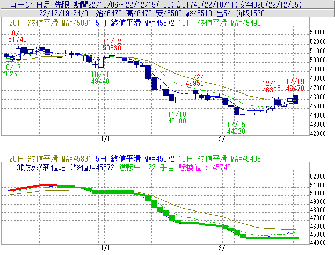This screenshot has width=335, height=255.
Task: Click the 10/11 51740 high label
Action: tap(18, 36)
